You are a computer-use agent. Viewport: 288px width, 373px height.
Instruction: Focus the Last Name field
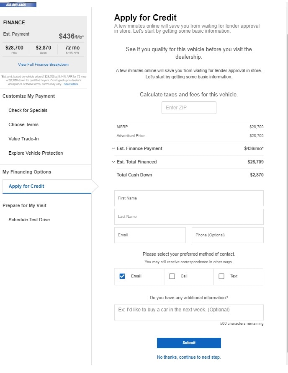[189, 217]
